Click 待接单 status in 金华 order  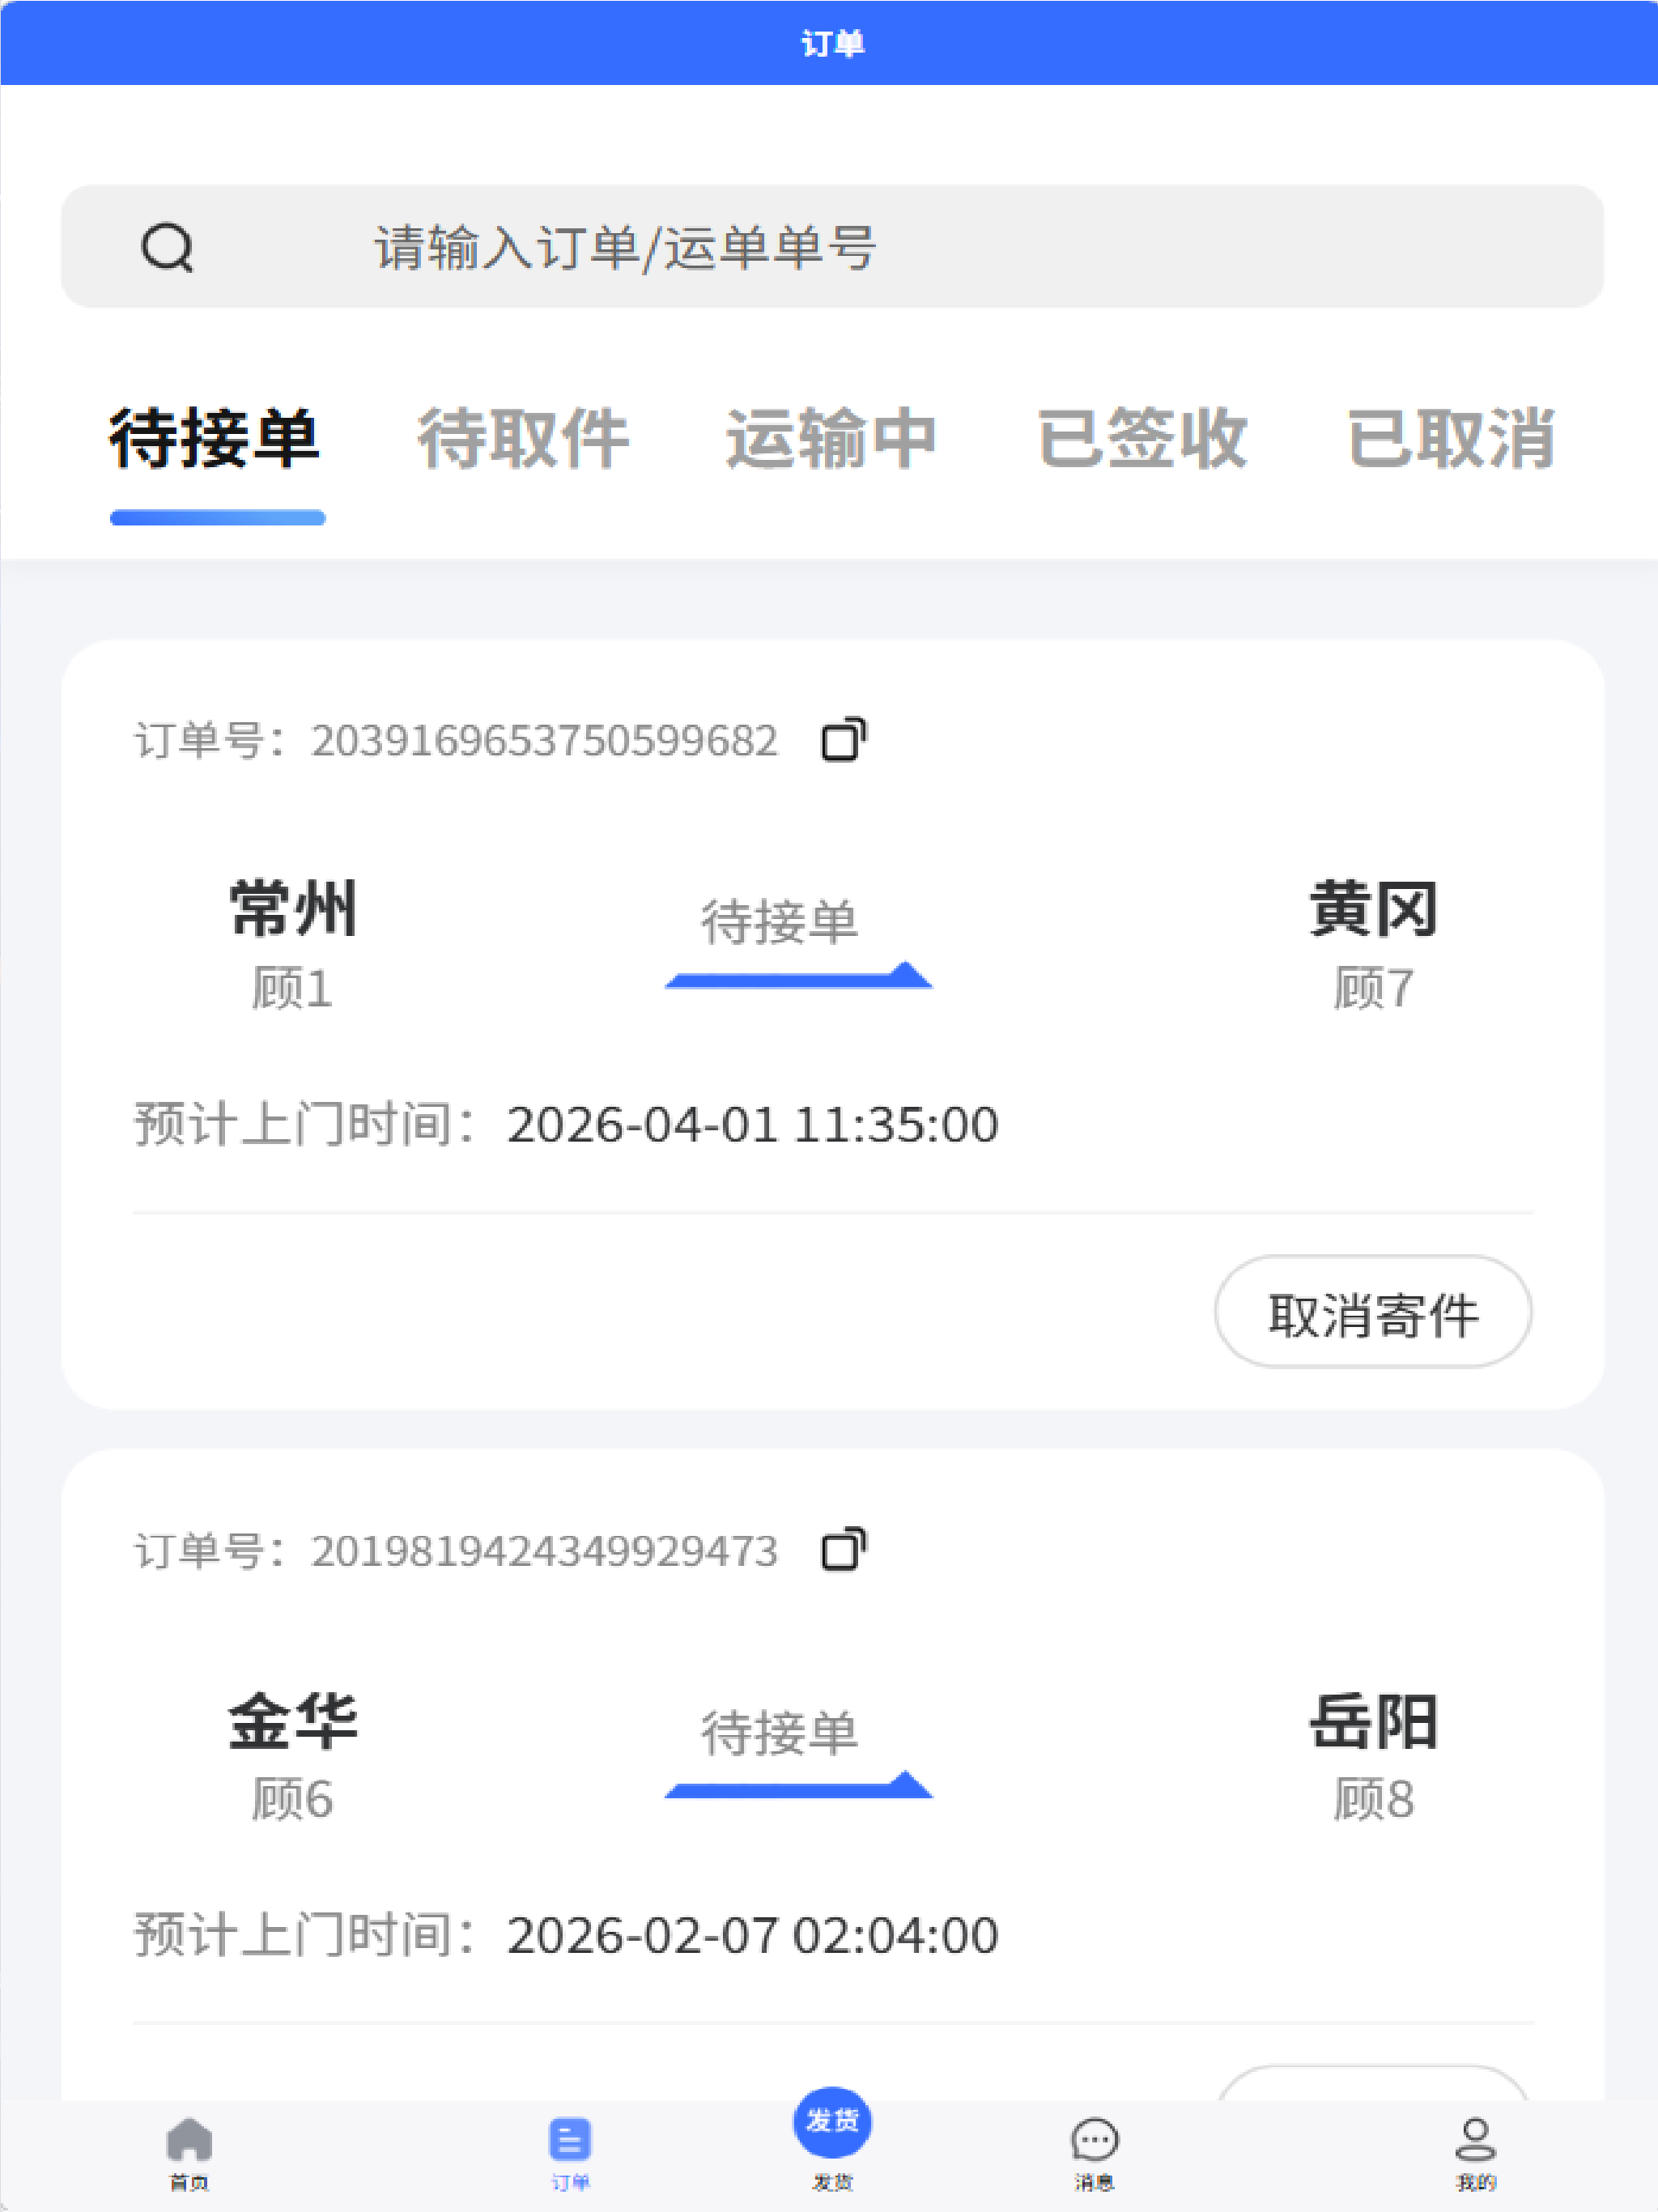pos(779,1732)
